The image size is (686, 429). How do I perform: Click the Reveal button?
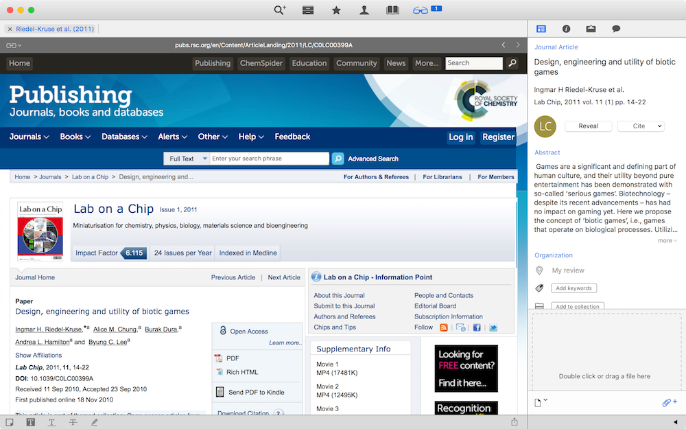click(589, 126)
